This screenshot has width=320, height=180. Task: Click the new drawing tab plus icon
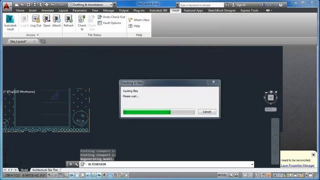pos(42,41)
